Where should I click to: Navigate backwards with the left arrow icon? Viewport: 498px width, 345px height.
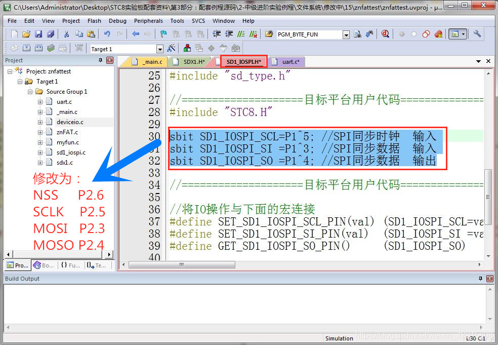click(136, 34)
